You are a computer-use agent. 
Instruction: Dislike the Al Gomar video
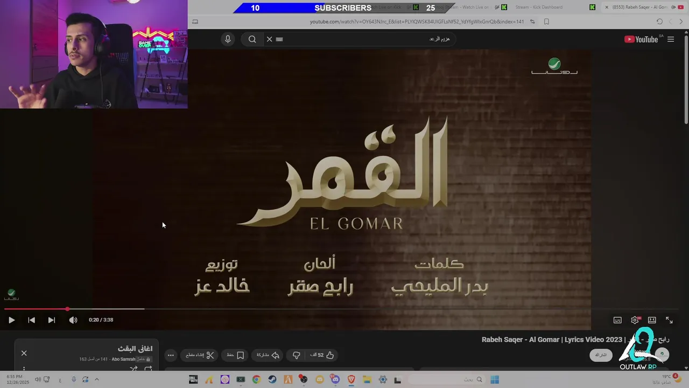(296, 355)
